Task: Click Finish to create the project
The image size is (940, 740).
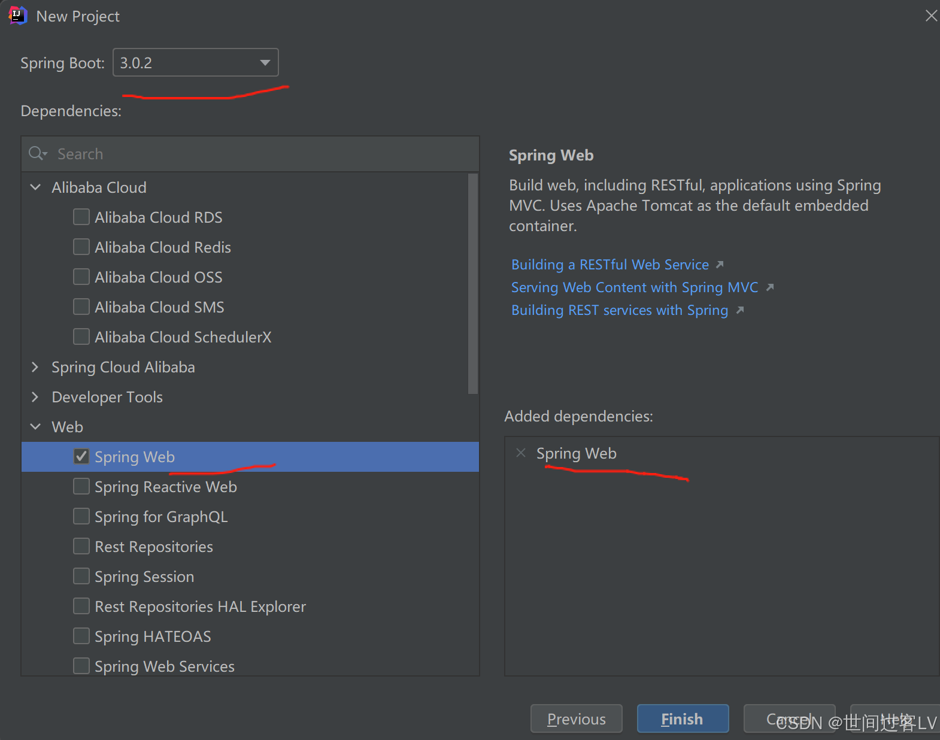Action: (683, 718)
